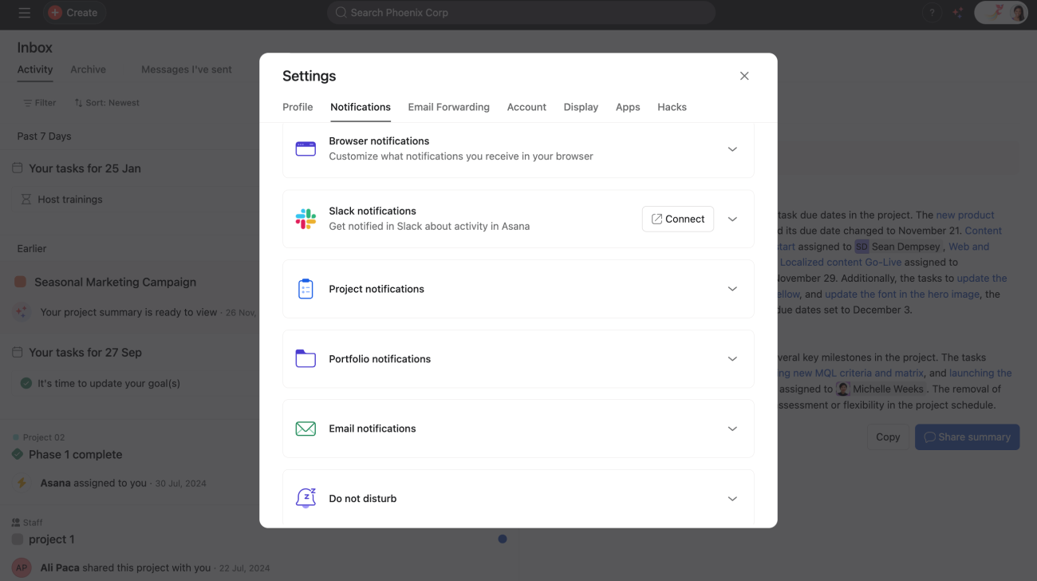This screenshot has width=1037, height=581.
Task: Click the Portfolio notifications folder icon
Action: (306, 358)
